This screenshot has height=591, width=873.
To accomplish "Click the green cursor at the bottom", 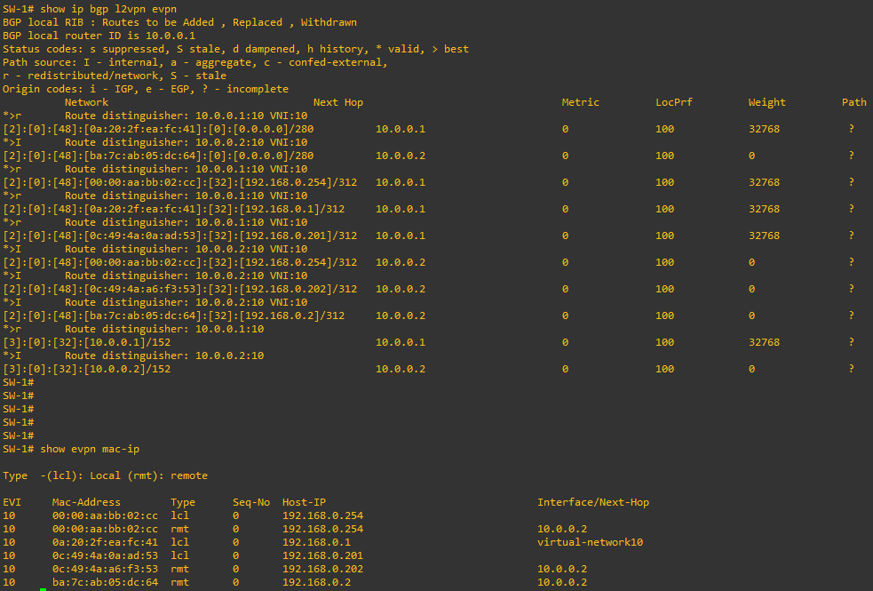I will [x=43, y=588].
